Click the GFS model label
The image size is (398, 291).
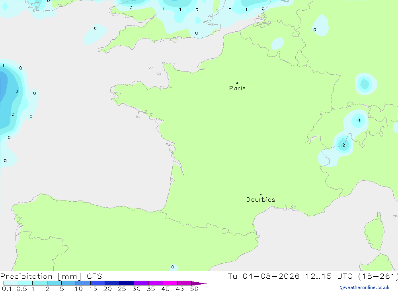(x=94, y=276)
